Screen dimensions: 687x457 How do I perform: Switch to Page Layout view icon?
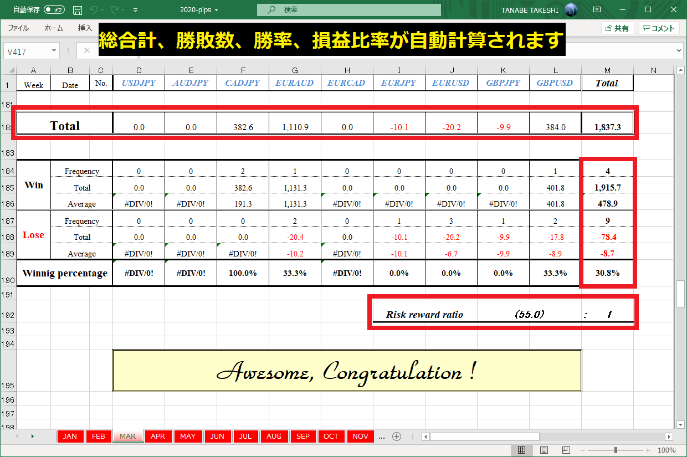point(544,450)
